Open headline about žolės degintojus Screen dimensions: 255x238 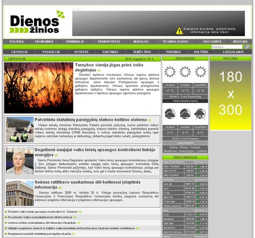point(109,67)
